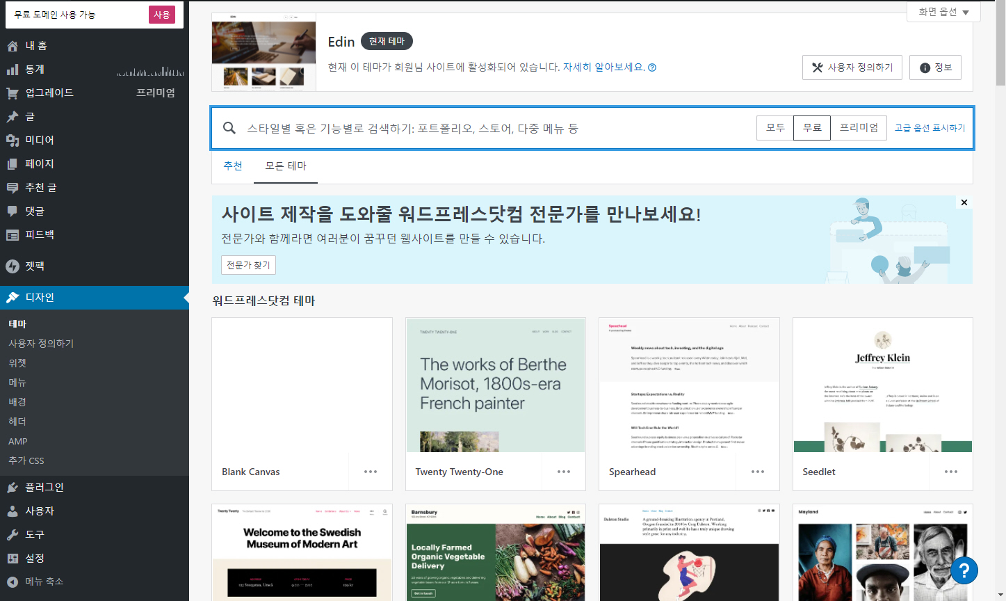Click the magnifier search icon in theme search
The width and height of the screenshot is (1006, 601).
(x=229, y=128)
